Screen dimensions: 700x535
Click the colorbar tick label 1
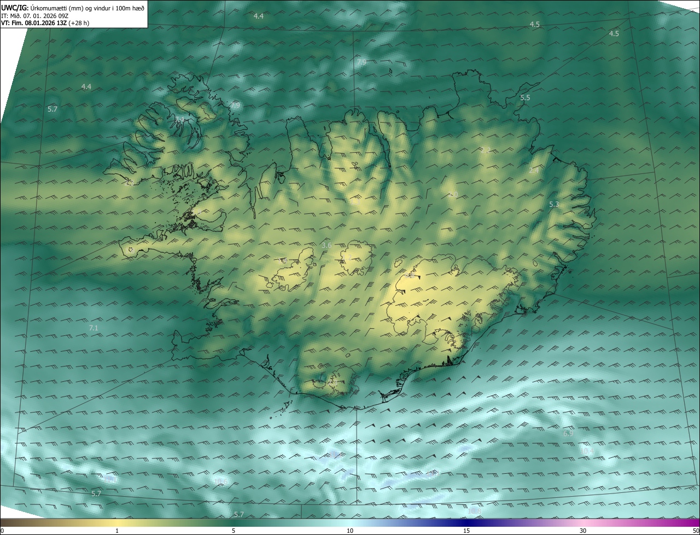pos(117,531)
